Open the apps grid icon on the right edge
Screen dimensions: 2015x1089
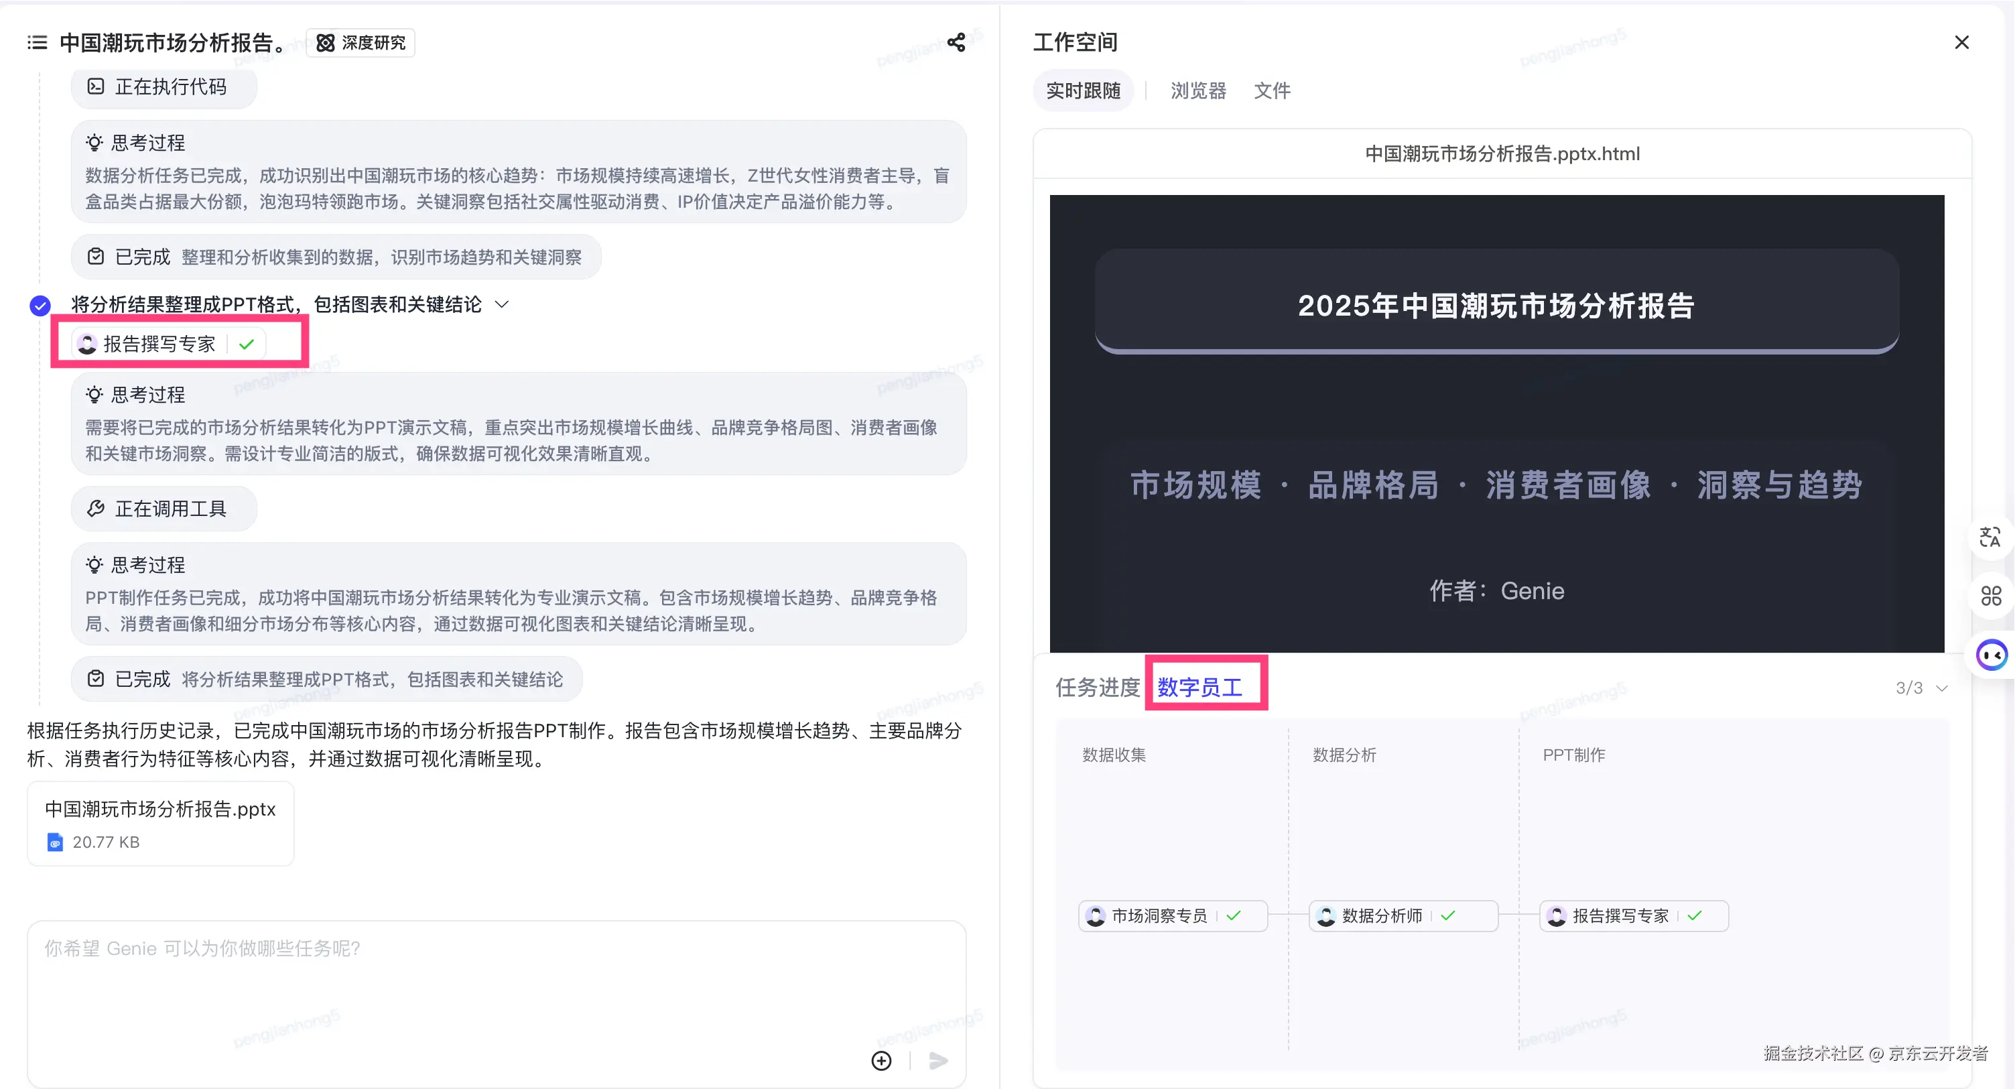pyautogui.click(x=1992, y=595)
